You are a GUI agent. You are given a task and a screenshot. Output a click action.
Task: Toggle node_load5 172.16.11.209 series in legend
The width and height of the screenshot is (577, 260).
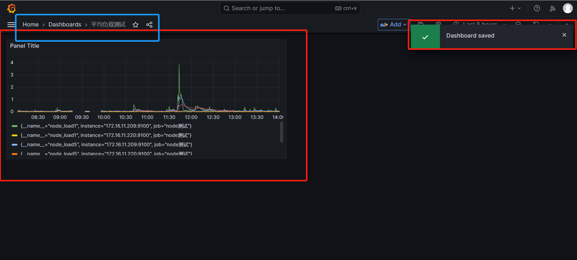tap(106, 145)
